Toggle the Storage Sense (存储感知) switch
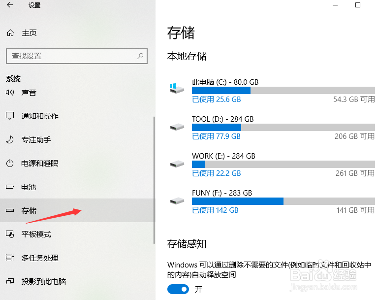378x300 pixels. point(178,289)
